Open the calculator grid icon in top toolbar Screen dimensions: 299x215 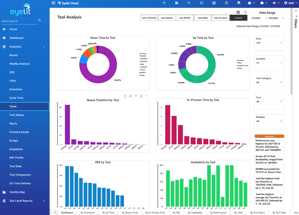pos(214,3)
